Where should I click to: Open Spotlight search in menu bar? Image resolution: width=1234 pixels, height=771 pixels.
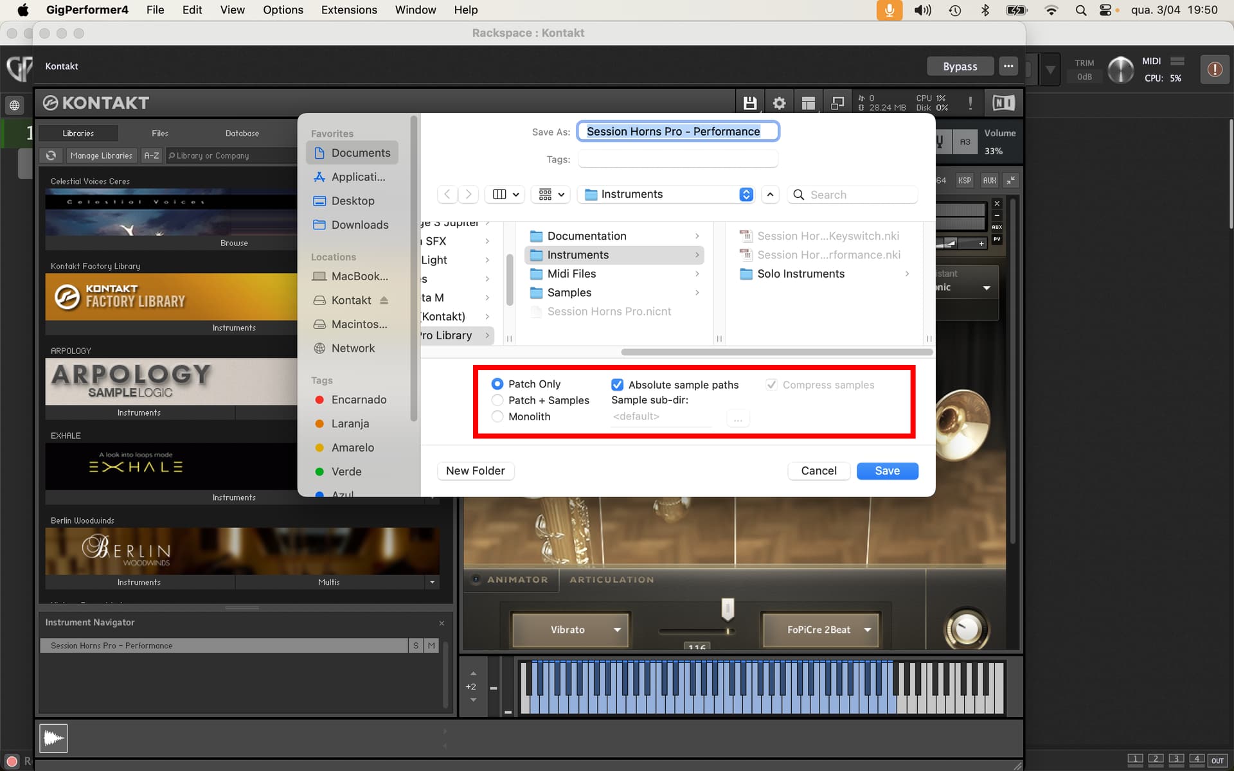(1080, 10)
